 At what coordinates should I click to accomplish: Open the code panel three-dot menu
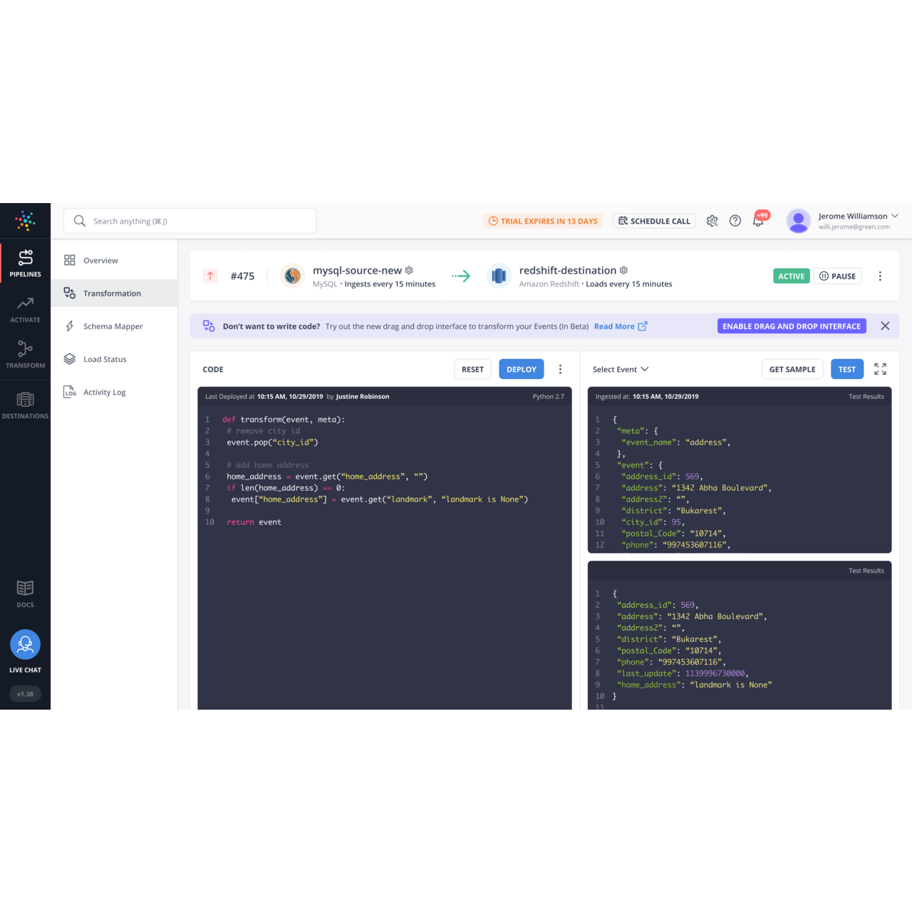(560, 369)
